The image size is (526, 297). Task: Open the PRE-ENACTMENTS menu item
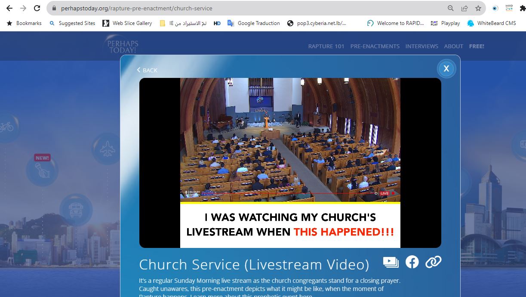375,46
